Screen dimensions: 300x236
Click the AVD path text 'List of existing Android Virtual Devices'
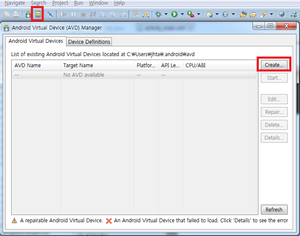(56, 54)
